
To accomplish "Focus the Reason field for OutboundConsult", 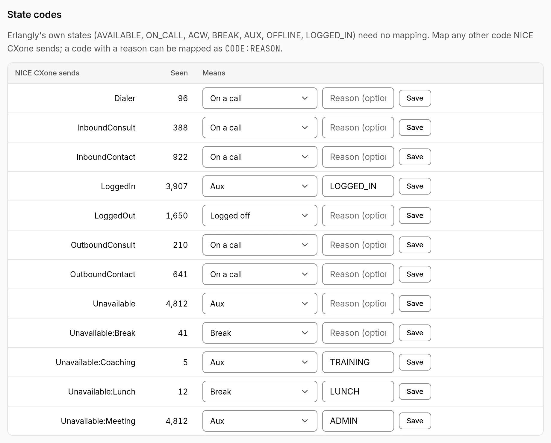I will click(x=358, y=245).
